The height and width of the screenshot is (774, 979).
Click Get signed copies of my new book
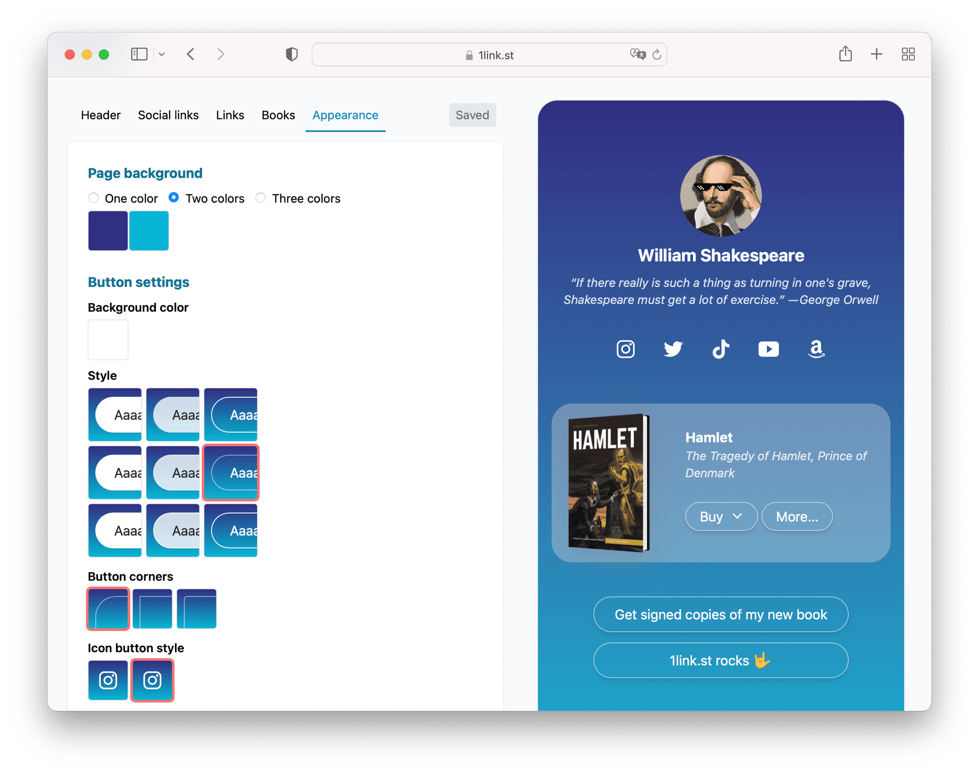click(x=720, y=614)
